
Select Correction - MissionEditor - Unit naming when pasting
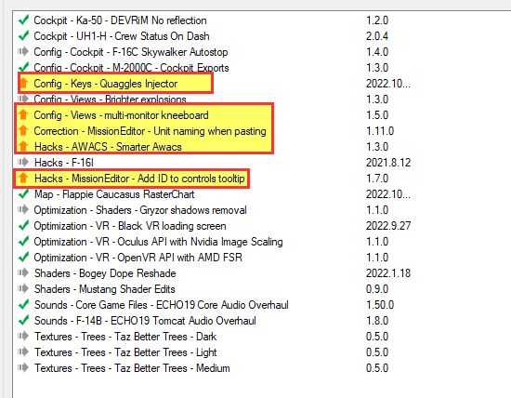click(x=150, y=131)
